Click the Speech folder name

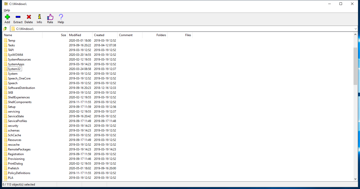[13, 83]
